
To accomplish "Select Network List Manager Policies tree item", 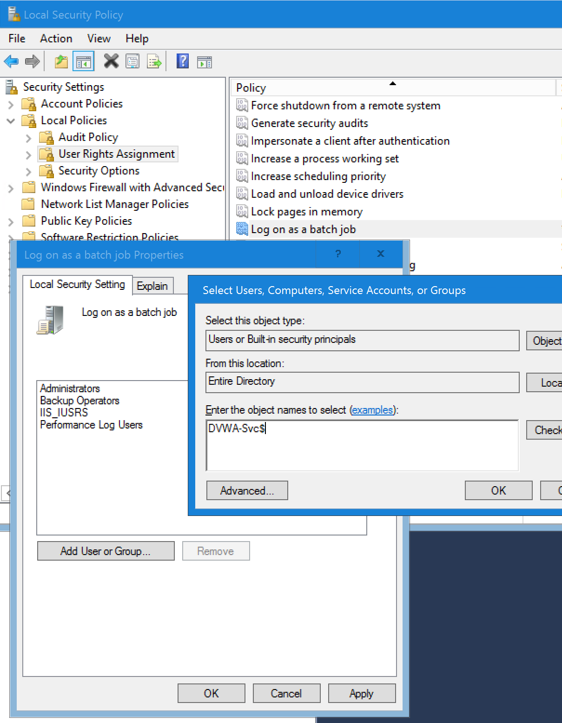I will point(115,204).
